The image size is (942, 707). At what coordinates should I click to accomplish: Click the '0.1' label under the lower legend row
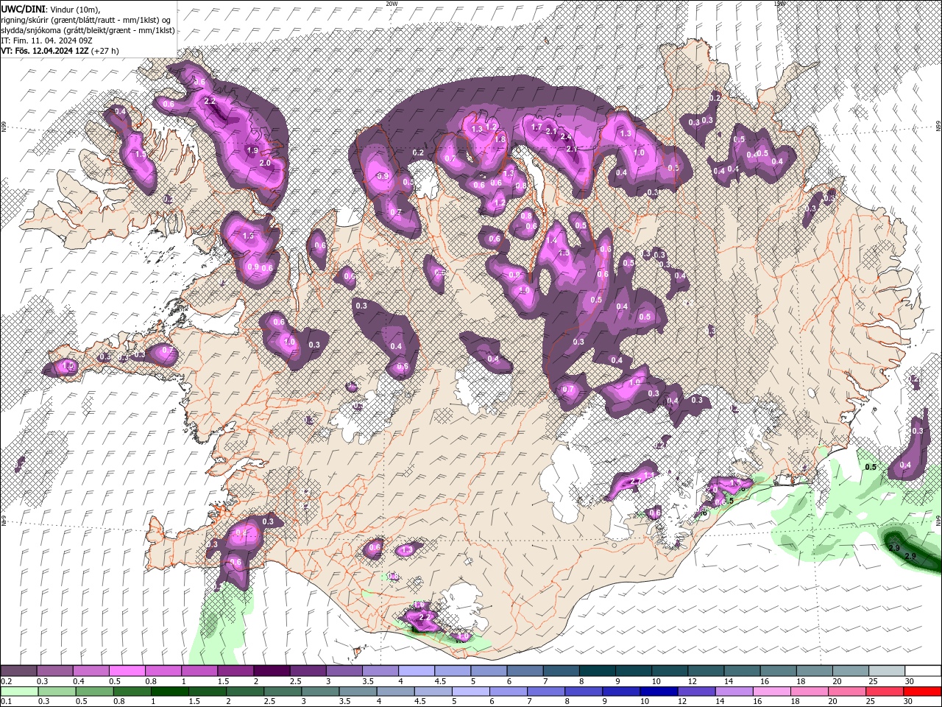(x=6, y=701)
